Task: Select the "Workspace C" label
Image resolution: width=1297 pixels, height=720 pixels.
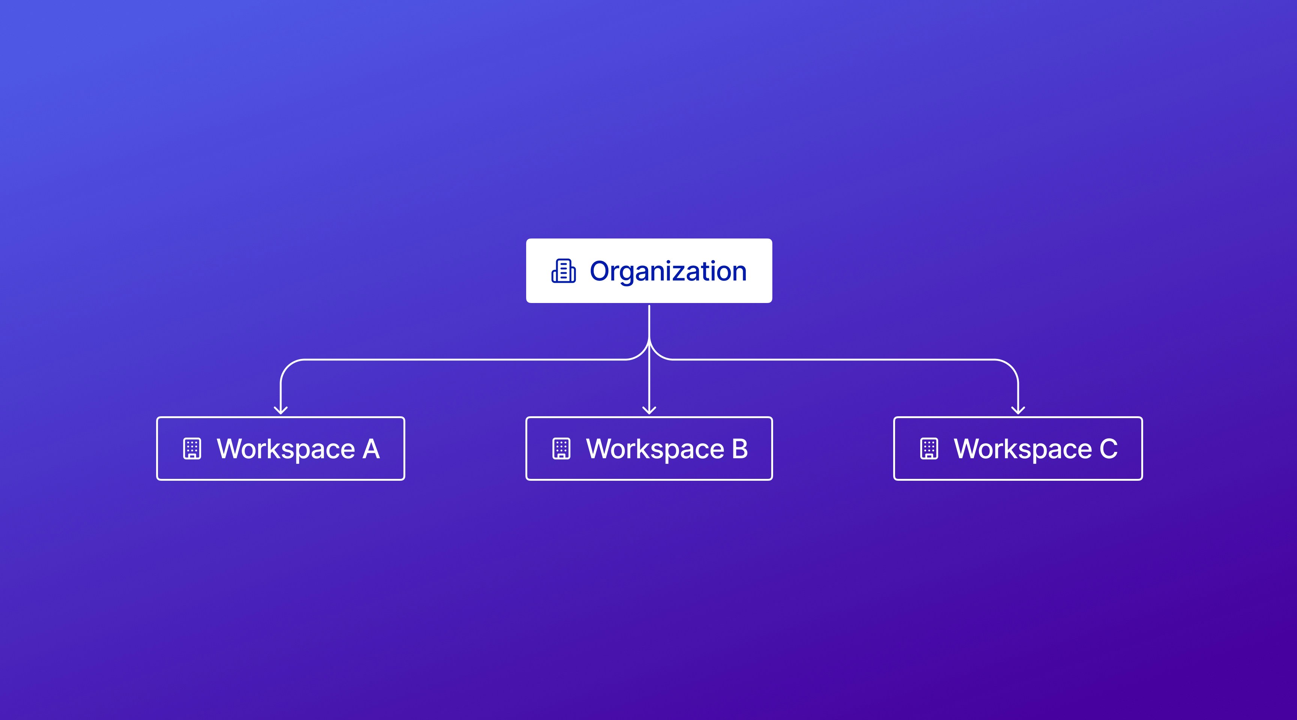Action: [x=1036, y=449]
